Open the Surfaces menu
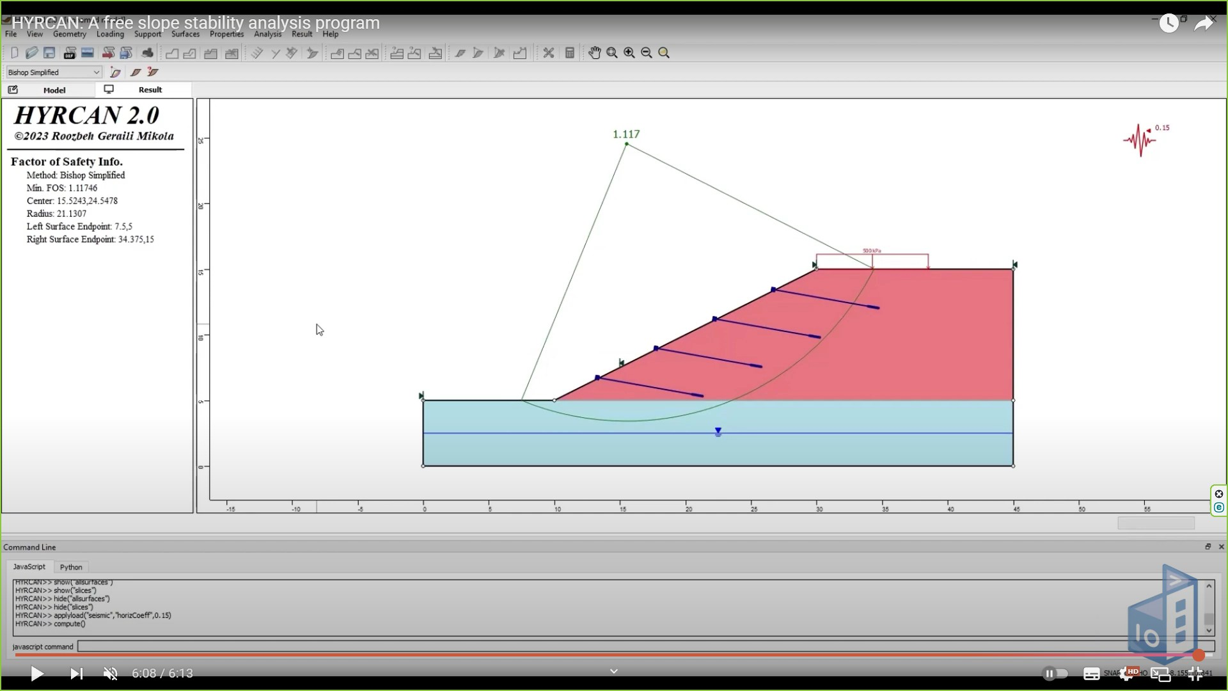Viewport: 1228px width, 691px height. (185, 35)
